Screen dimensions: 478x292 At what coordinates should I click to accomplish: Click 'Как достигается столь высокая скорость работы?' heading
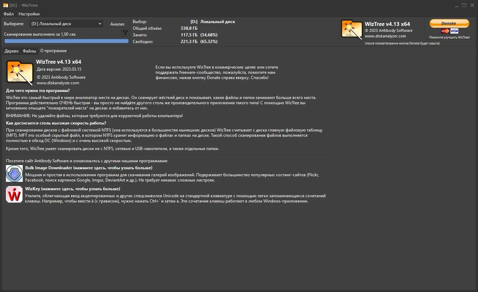click(56, 123)
